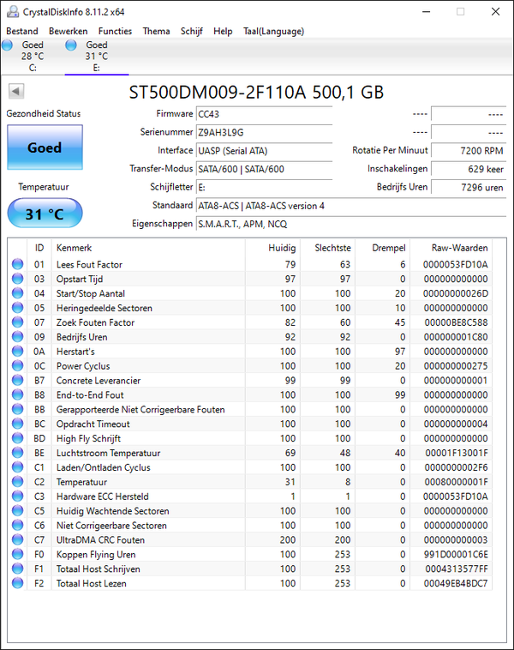Viewport: 514px width, 650px height.
Task: Click the Serienummer field value
Action: click(263, 132)
